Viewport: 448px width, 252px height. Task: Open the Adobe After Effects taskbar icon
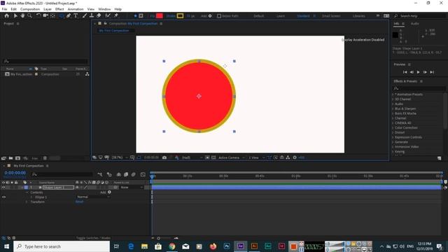click(240, 246)
